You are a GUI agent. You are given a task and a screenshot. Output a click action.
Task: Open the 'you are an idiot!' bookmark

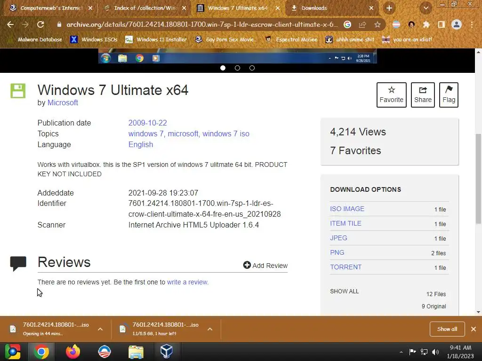click(x=407, y=39)
